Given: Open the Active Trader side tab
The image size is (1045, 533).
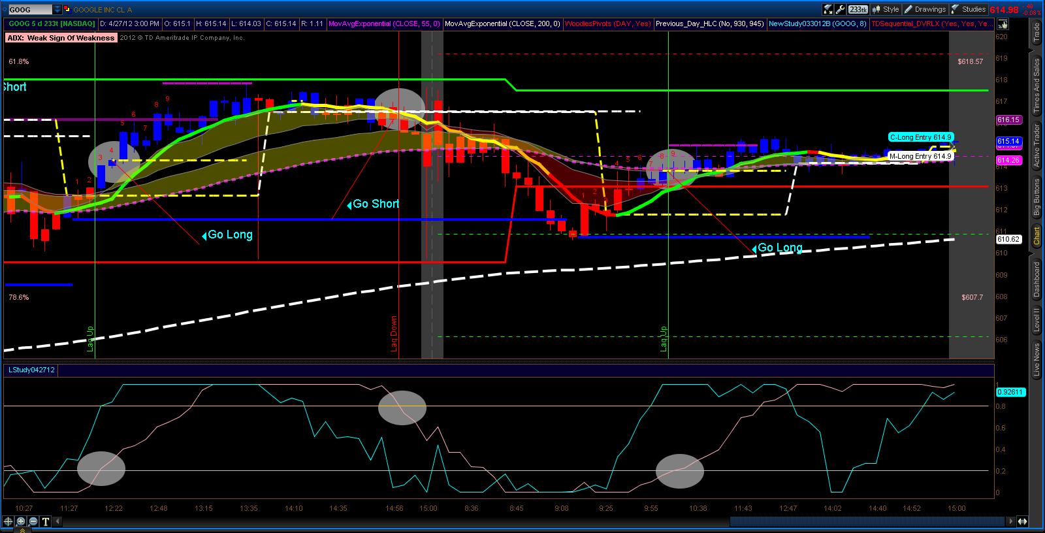Looking at the screenshot, I should [1037, 146].
